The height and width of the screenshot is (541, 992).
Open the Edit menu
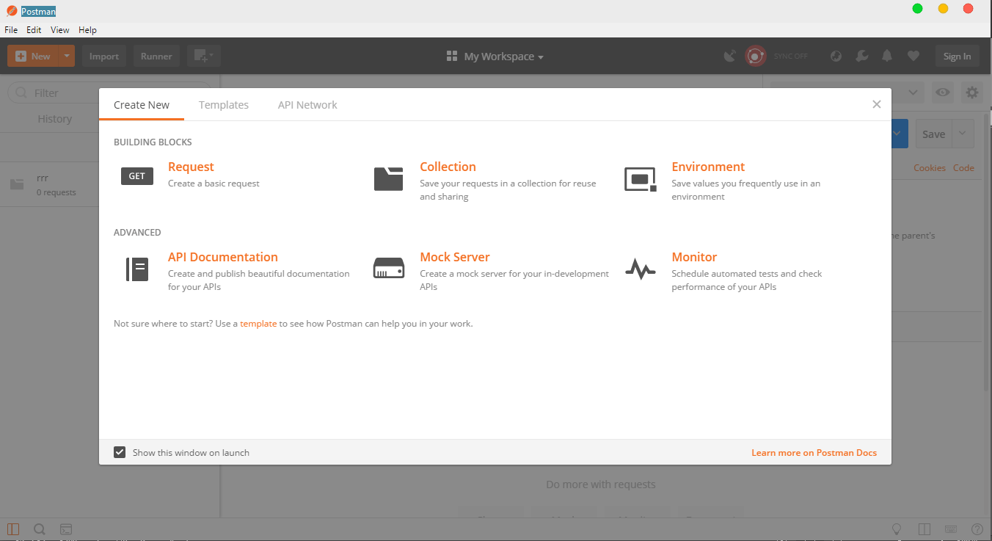[34, 30]
